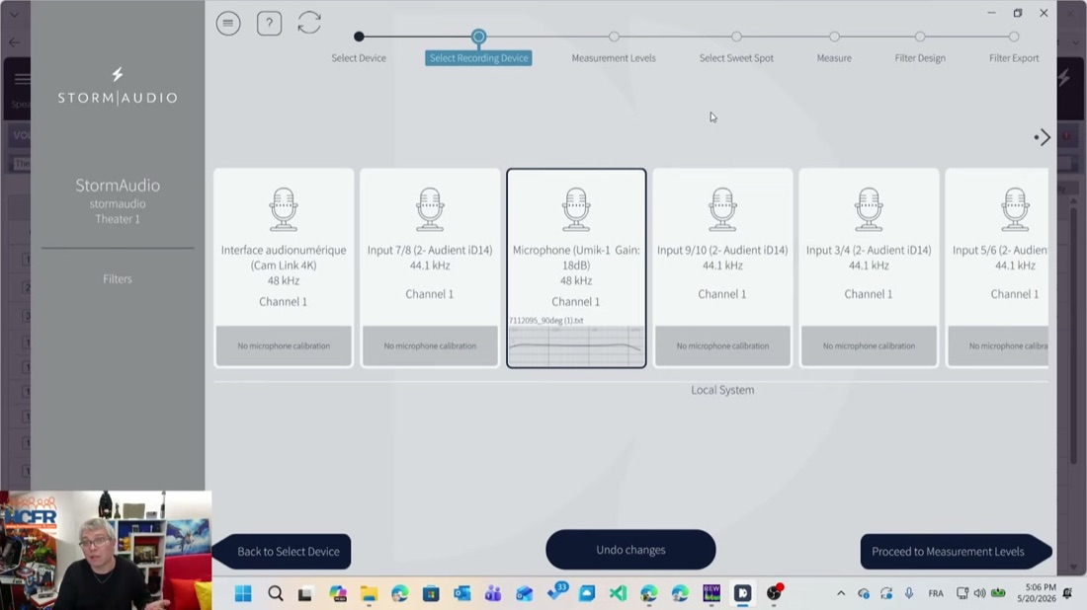The image size is (1087, 610).
Task: Click the Undo changes button
Action: pyautogui.click(x=630, y=550)
